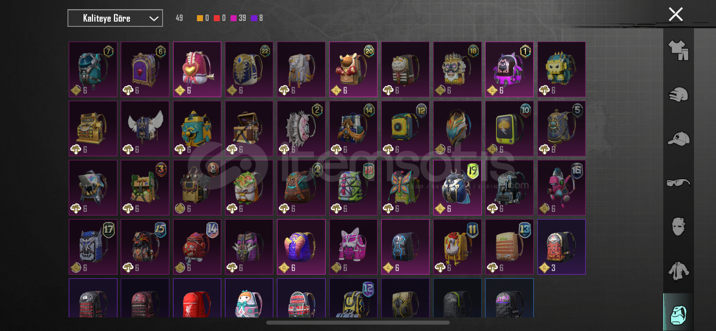Pick the chicken backpack numbered 11
This screenshot has width=716, height=331.
click(457, 247)
